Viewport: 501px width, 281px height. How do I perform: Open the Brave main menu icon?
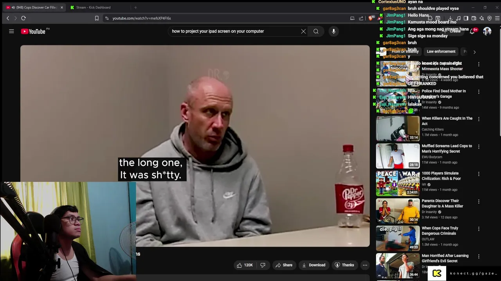click(x=497, y=18)
